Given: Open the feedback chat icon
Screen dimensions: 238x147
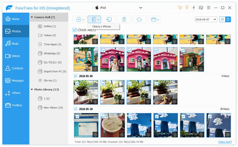Looking at the screenshot, I should [201, 8].
